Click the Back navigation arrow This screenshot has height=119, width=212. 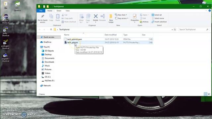click(40, 29)
